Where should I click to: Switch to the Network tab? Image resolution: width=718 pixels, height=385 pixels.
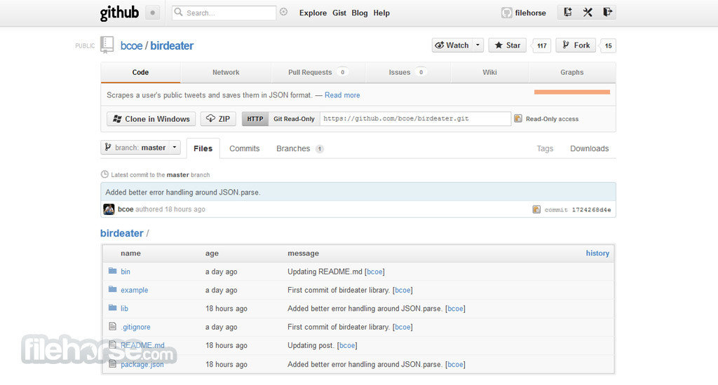pos(226,72)
